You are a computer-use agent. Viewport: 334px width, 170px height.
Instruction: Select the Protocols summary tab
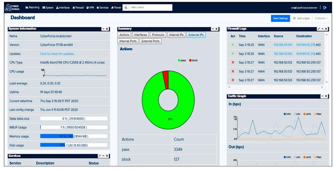click(x=158, y=35)
